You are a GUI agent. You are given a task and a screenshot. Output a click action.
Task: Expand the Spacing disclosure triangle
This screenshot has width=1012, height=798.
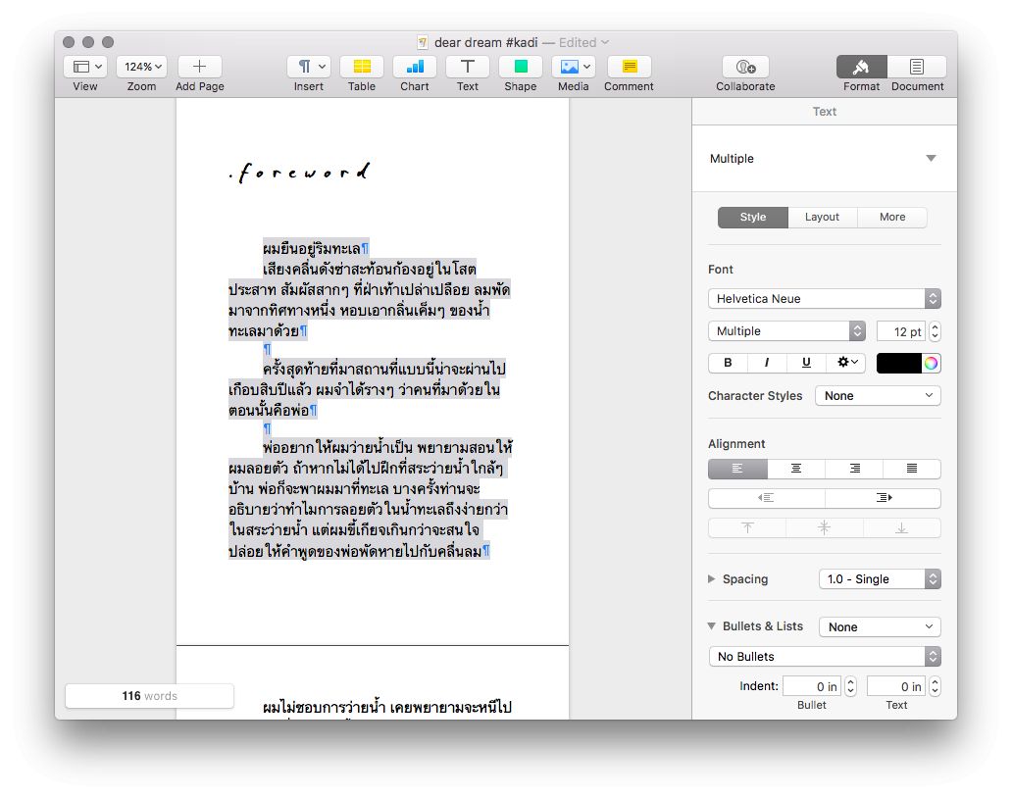point(712,579)
